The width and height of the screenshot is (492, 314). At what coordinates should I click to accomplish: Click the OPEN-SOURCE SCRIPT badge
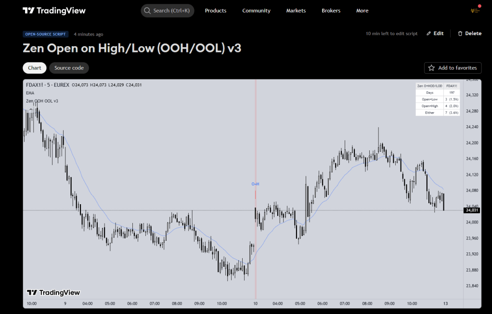click(46, 34)
